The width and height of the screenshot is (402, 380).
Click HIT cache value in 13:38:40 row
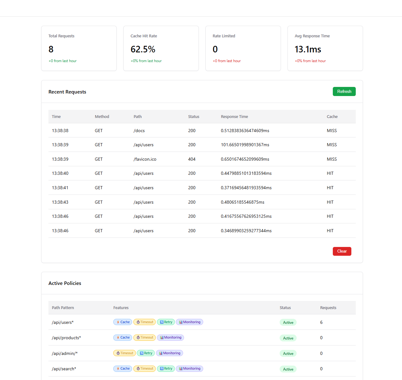pos(330,173)
